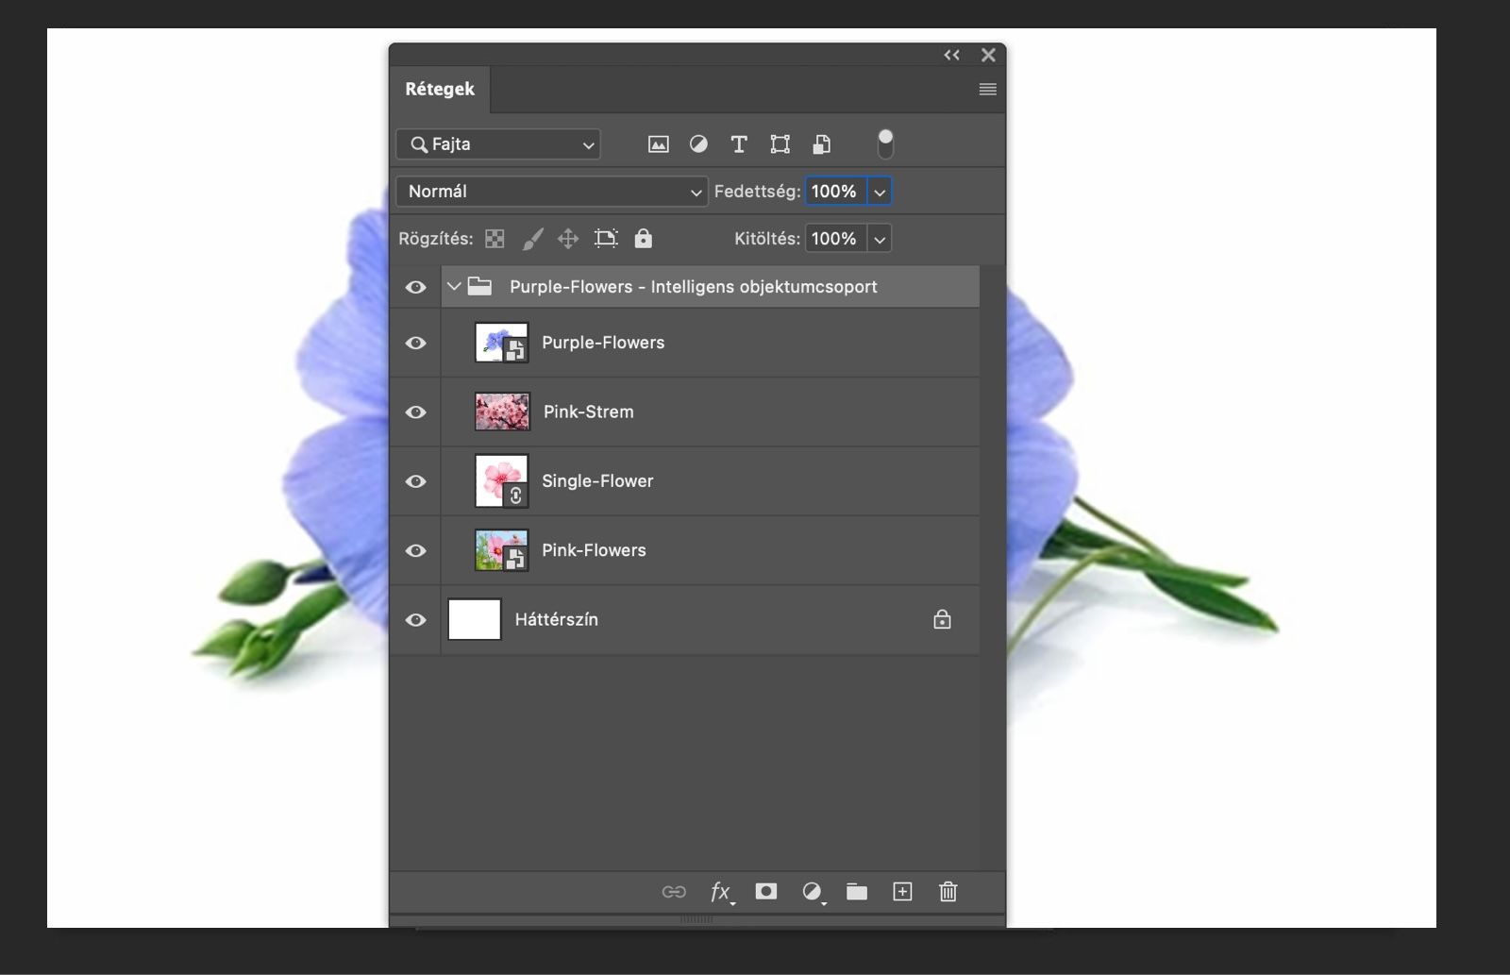Hide the Purple-Flowers smart object layer
Screen dimensions: 1510x975
click(x=415, y=344)
